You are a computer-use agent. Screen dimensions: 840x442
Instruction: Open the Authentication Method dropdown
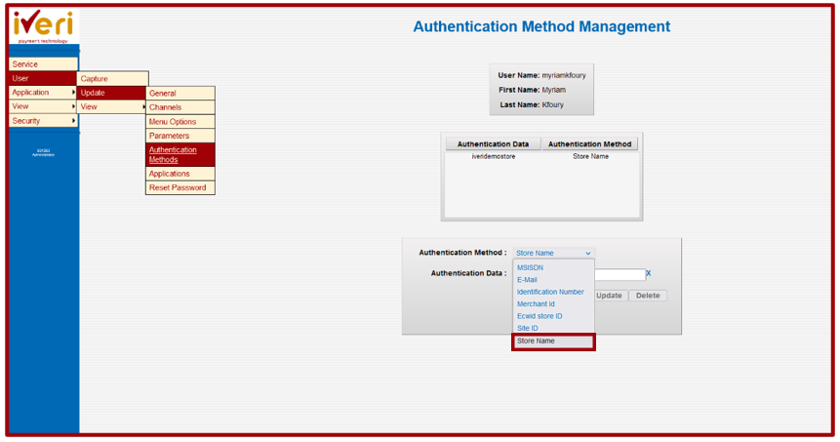pyautogui.click(x=553, y=253)
